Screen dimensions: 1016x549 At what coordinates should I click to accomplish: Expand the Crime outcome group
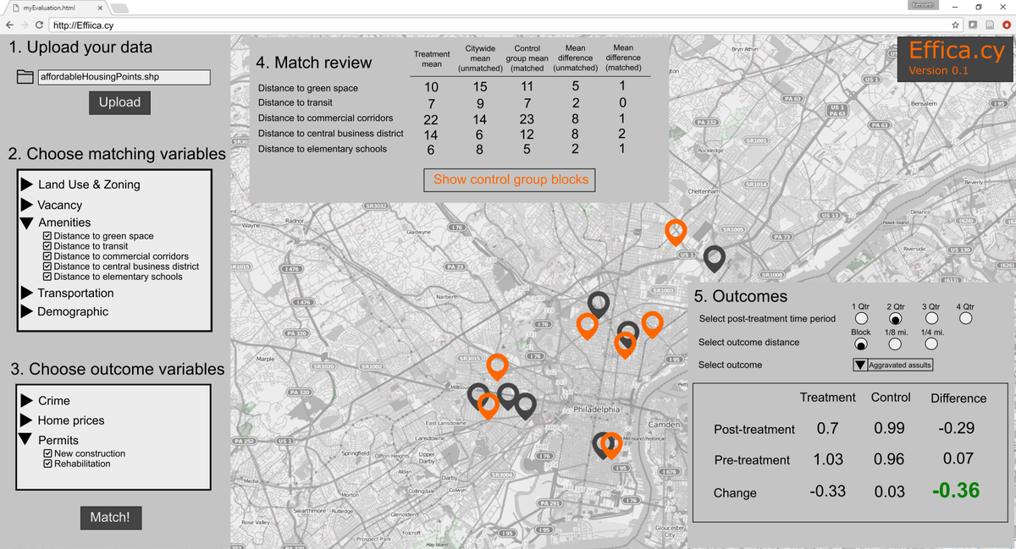tap(27, 401)
